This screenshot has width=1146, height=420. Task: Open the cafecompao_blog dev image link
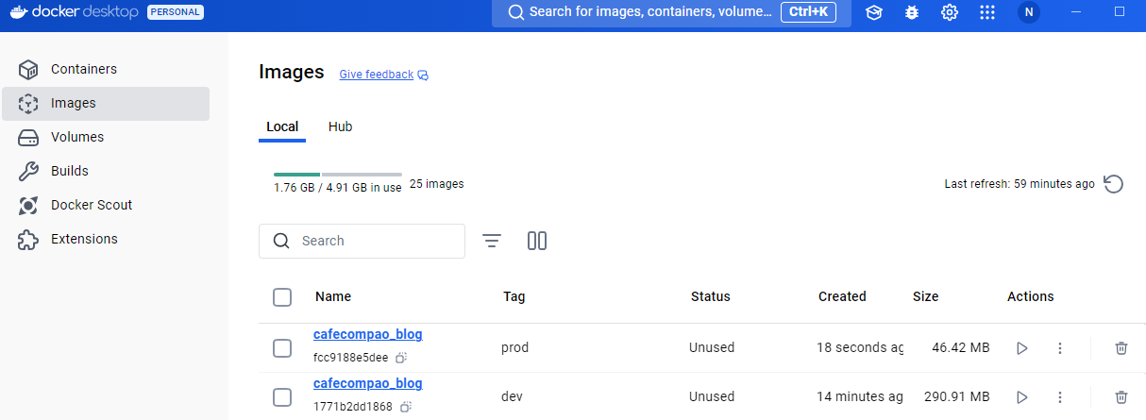368,383
